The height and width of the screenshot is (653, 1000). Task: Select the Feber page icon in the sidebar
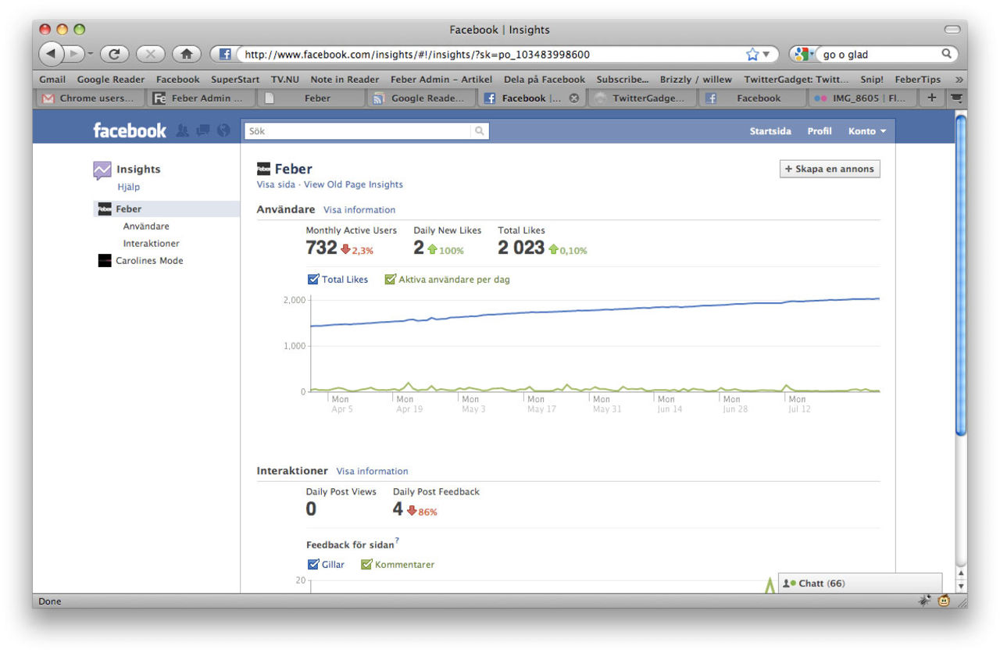click(104, 209)
